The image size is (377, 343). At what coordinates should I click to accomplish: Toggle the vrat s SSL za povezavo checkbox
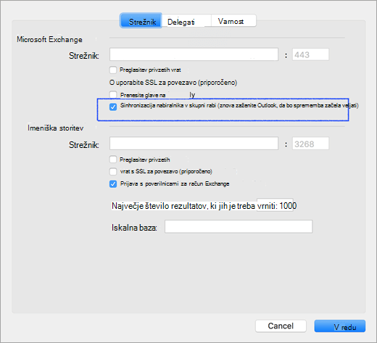113,171
